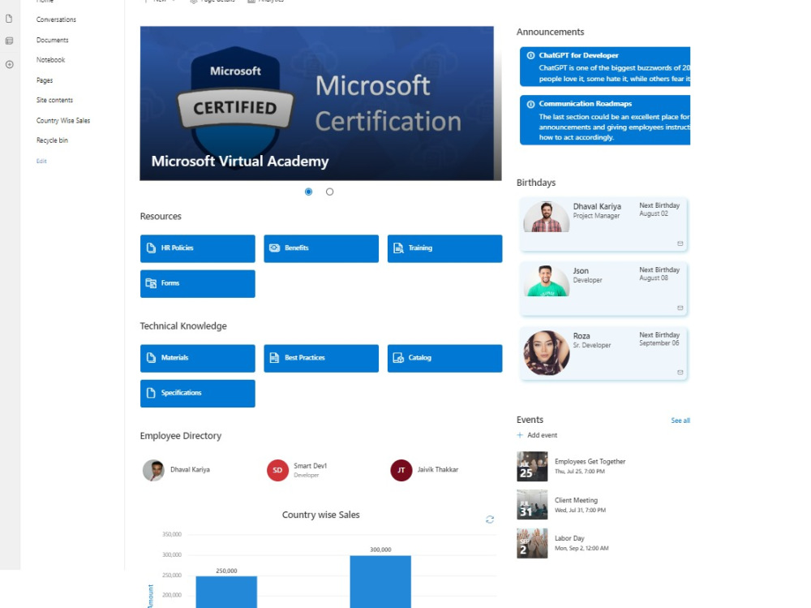Click See all in the Events section
811x608 pixels.
point(680,420)
